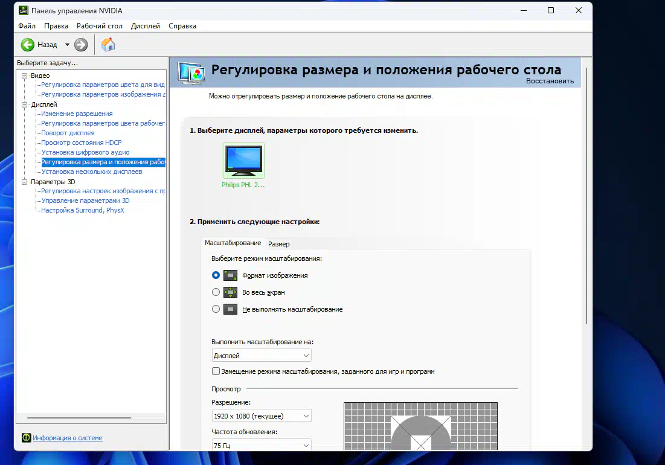The height and width of the screenshot is (465, 665).
Task: Click the Forward arrow icon in toolbar
Action: tap(81, 45)
